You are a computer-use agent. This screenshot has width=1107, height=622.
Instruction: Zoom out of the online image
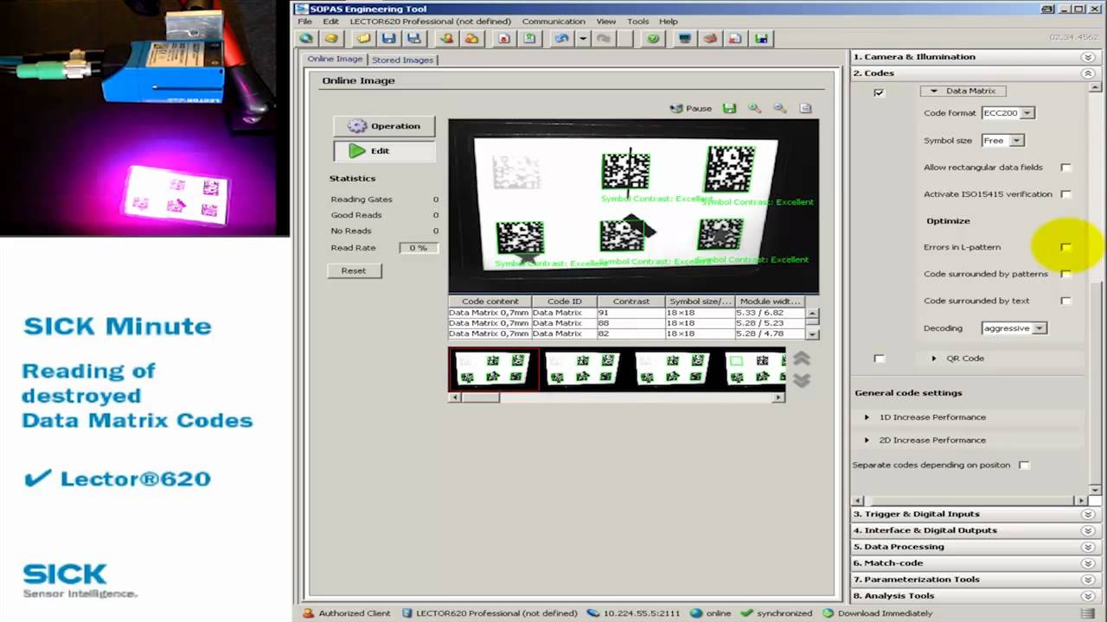click(x=780, y=108)
